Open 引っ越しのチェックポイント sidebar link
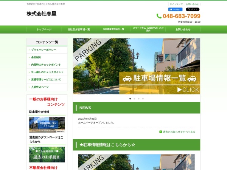The width and height of the screenshot is (227, 170). coord(47,72)
